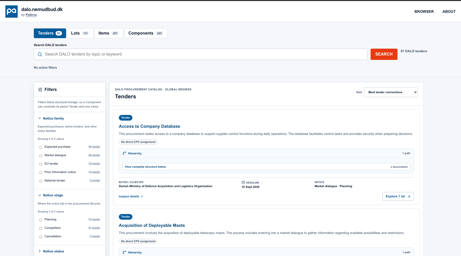
Task: Switch to the Tenders tab
Action: (50, 33)
